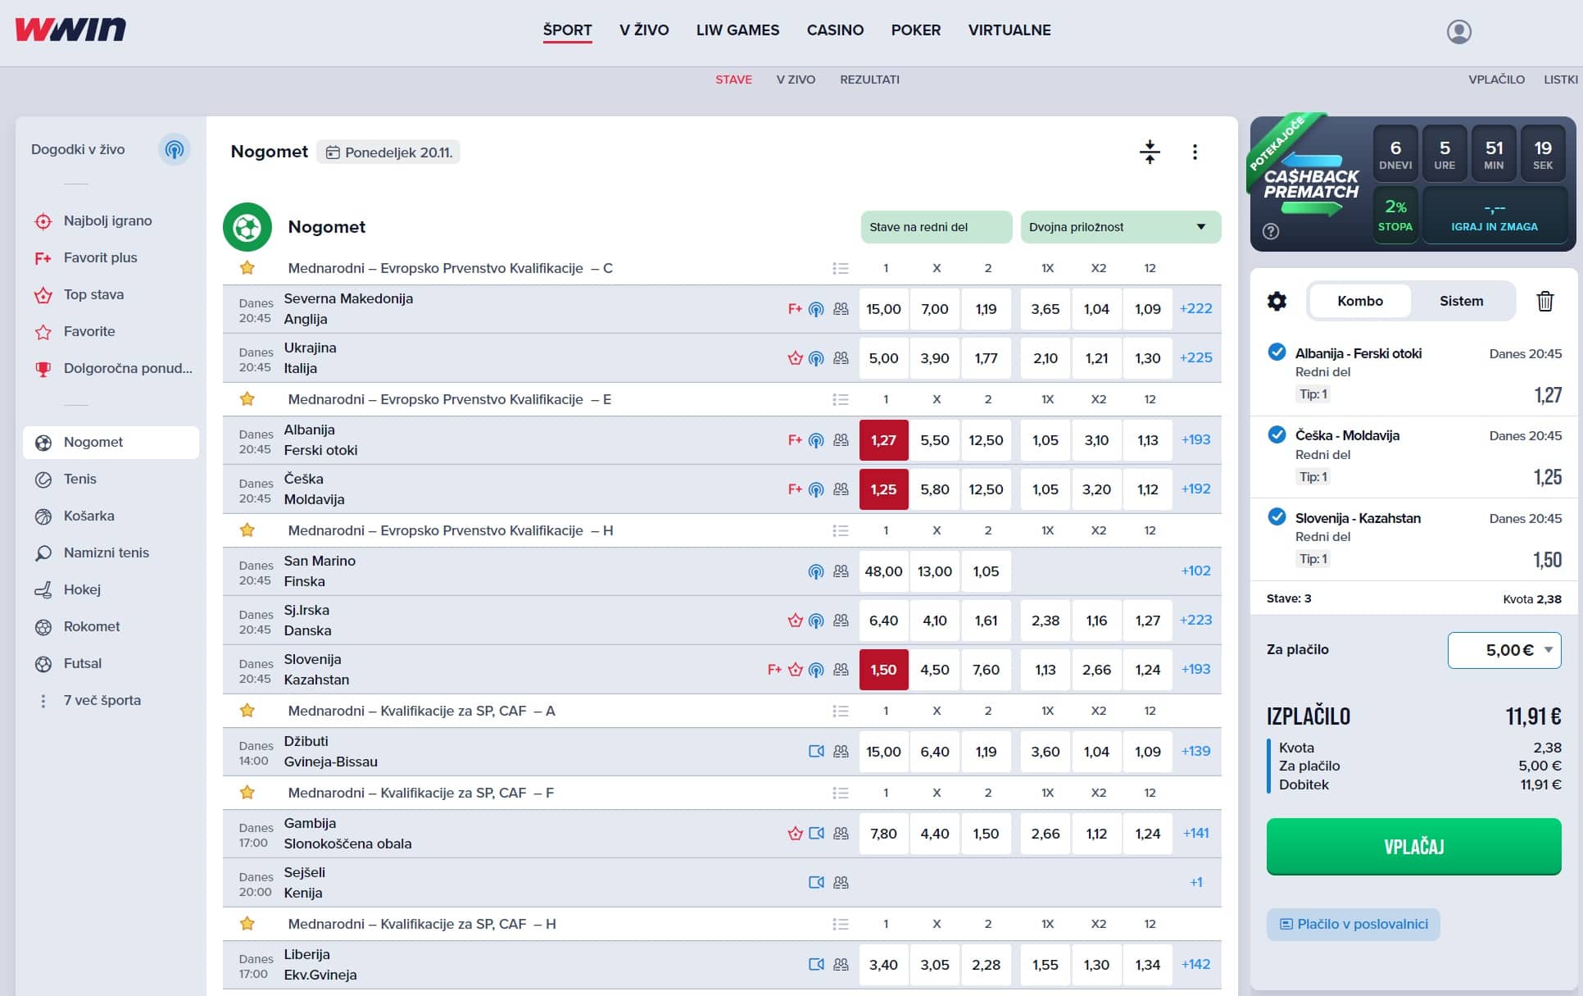
Task: Select the 15,00 odds for Severna Makedonija
Action: pos(883,309)
